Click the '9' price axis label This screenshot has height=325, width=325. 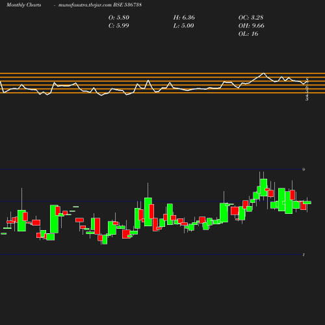coord(304,170)
